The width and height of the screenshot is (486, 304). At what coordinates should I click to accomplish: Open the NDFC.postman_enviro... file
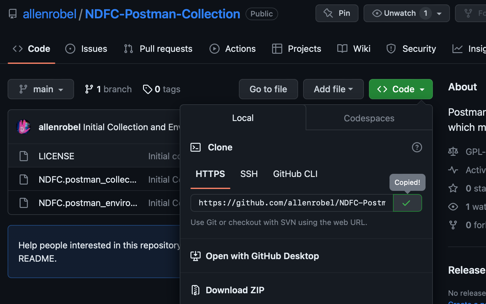[88, 203]
